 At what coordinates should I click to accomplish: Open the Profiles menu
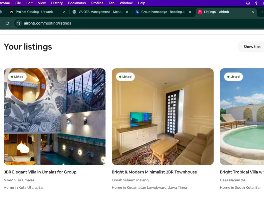pyautogui.click(x=97, y=3)
